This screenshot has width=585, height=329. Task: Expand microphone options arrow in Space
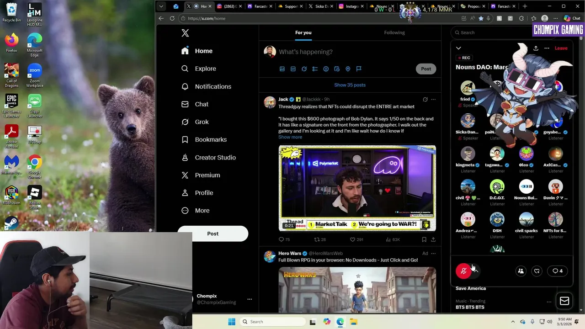tap(476, 271)
